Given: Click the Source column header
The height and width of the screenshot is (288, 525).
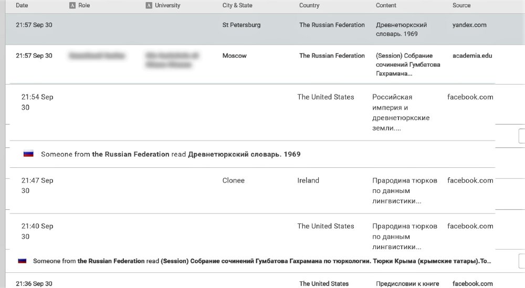Looking at the screenshot, I should pos(461,6).
